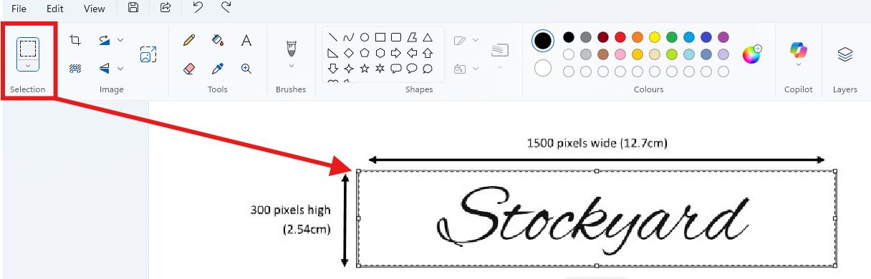
Task: Open the View menu
Action: 94,9
